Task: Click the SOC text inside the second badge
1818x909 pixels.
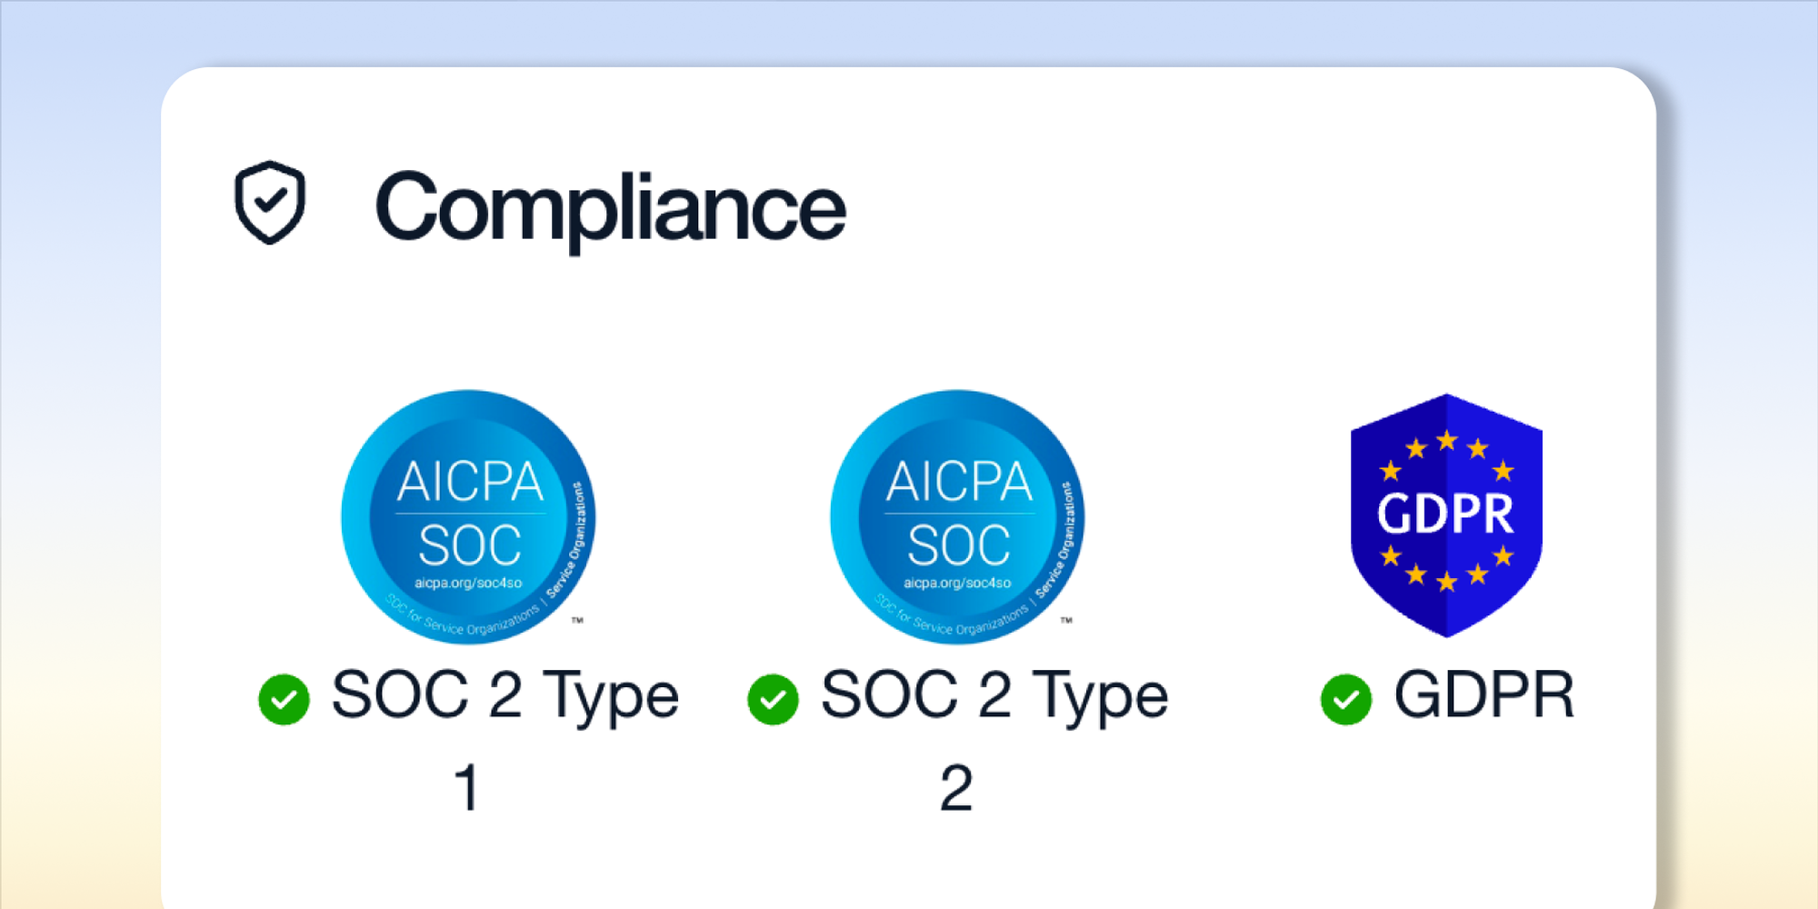Action: [x=958, y=545]
